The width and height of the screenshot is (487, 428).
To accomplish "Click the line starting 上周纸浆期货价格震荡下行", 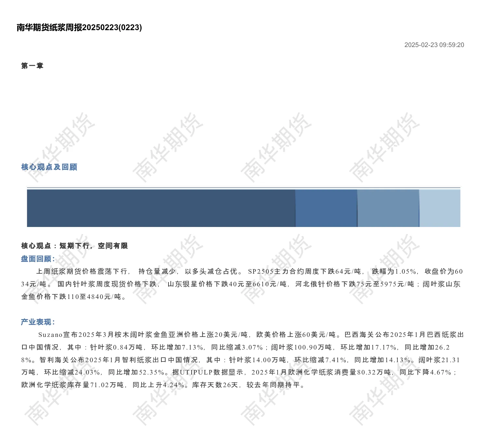I will pos(249,271).
